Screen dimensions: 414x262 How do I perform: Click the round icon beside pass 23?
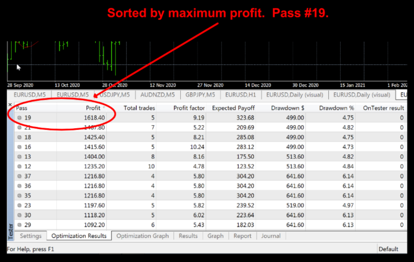click(x=20, y=205)
